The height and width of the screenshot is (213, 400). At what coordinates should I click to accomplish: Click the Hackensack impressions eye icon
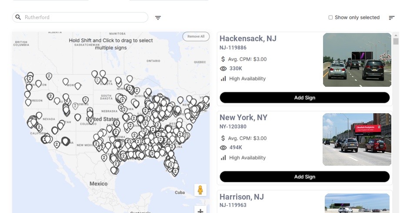pos(223,69)
